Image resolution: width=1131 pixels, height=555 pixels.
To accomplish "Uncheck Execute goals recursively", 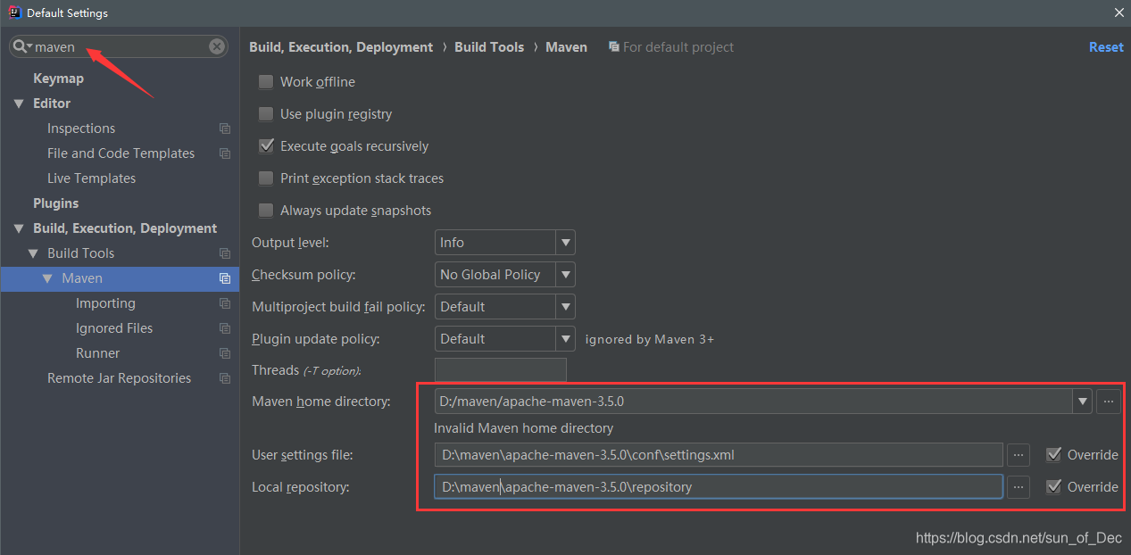I will pyautogui.click(x=266, y=146).
